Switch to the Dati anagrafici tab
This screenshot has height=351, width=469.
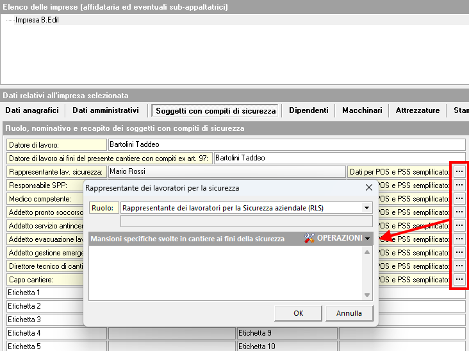pos(32,110)
